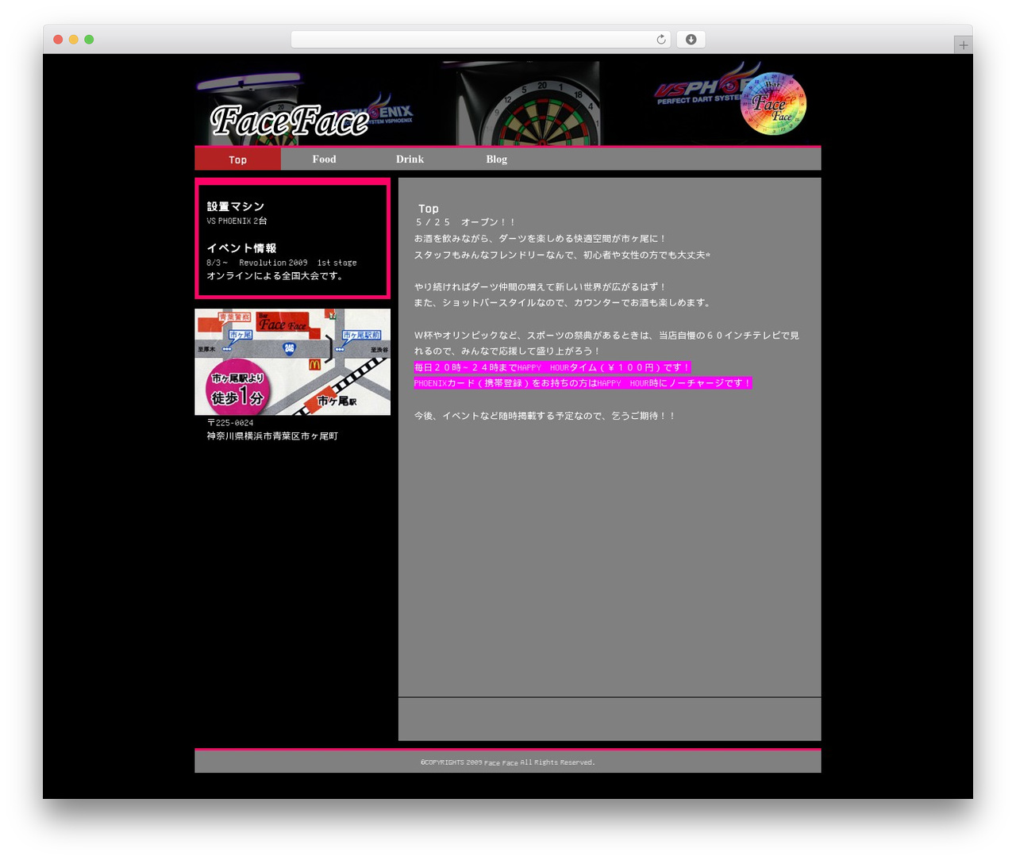Click the Revolution 2009 1st stage line
Screen dimensions: 1016x860
click(x=282, y=263)
